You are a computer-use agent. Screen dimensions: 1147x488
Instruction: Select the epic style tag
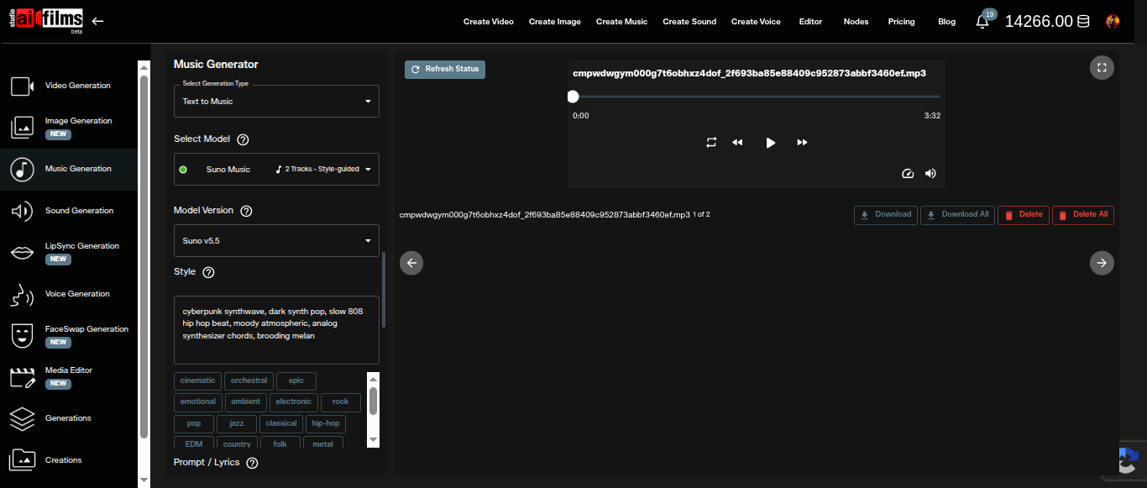(x=296, y=381)
